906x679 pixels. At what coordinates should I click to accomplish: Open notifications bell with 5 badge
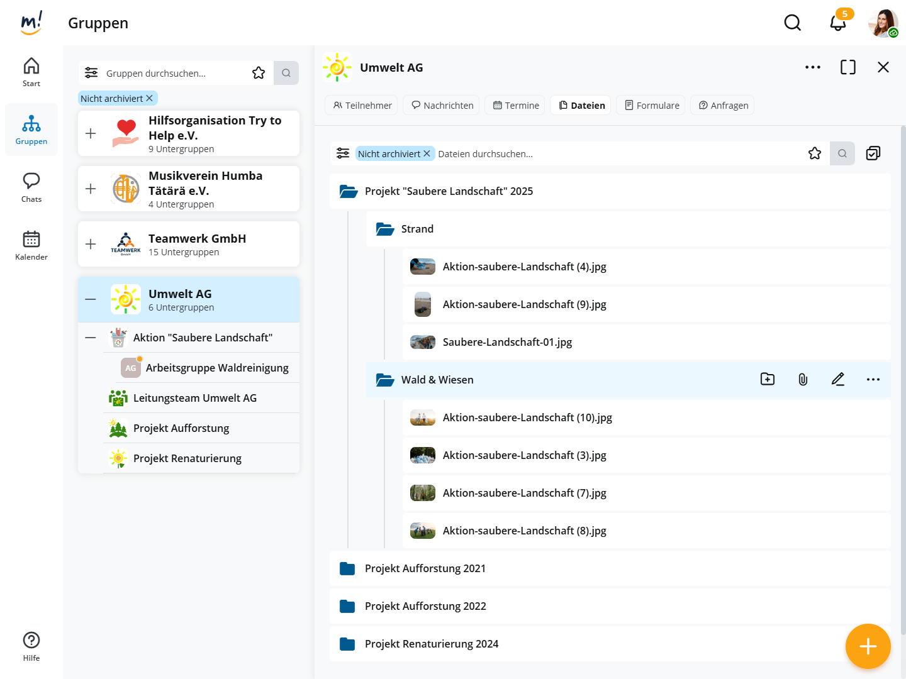[x=837, y=23]
